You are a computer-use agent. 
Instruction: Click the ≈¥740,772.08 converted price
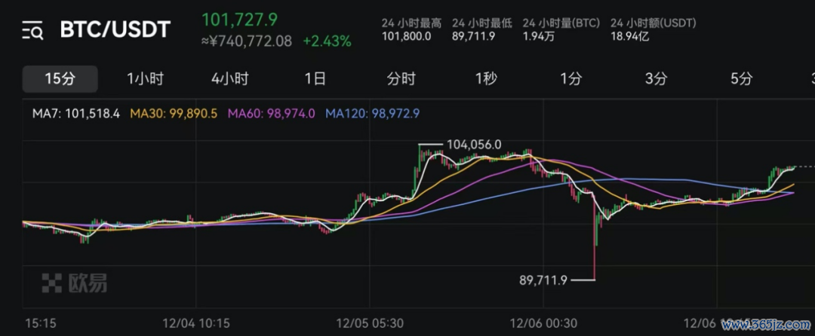click(246, 41)
